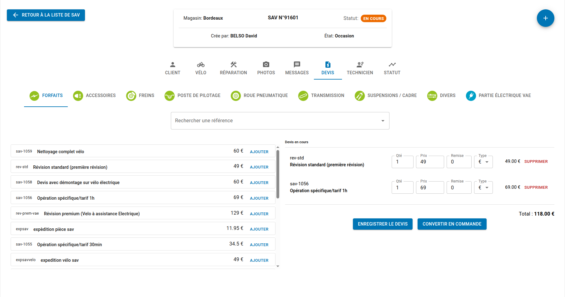Click the blue plus floating button

coord(545,18)
